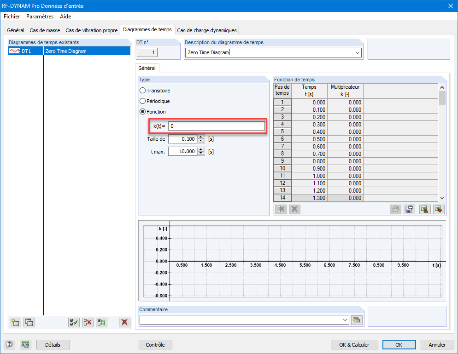The height and width of the screenshot is (354, 458).
Task: Open the Aide menu
Action: [x=65, y=17]
